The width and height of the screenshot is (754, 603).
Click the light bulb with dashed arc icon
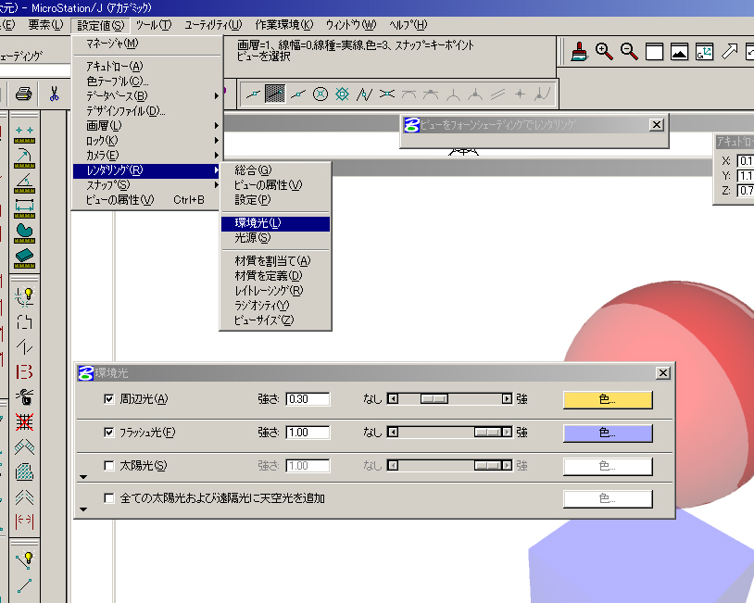pos(24,296)
